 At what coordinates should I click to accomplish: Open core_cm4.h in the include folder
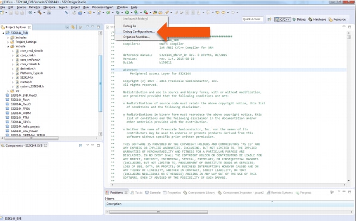click(27, 55)
